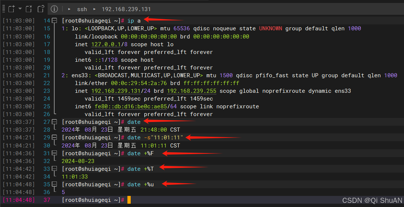Open a new session tab
The width and height of the screenshot is (404, 207).
click(x=11, y=9)
